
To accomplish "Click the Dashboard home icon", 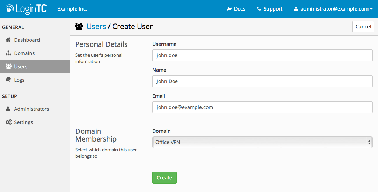I will [8, 40].
